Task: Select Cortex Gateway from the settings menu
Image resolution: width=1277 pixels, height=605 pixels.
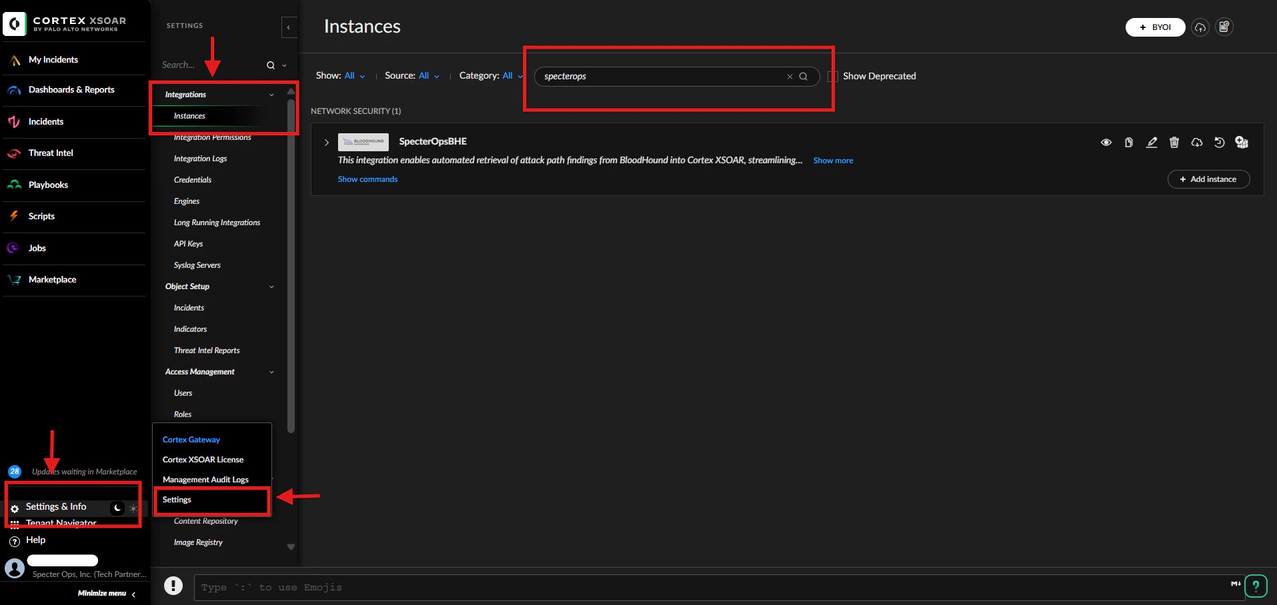Action: [191, 439]
